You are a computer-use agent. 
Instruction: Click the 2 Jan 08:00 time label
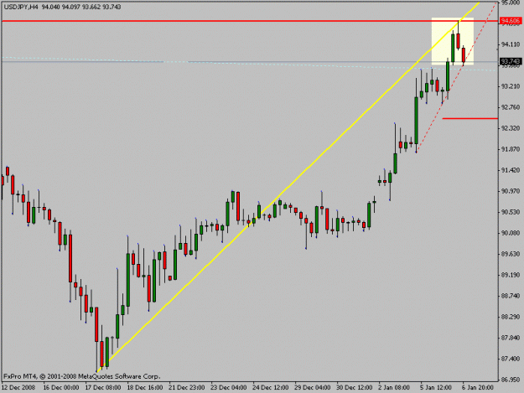tap(394, 387)
